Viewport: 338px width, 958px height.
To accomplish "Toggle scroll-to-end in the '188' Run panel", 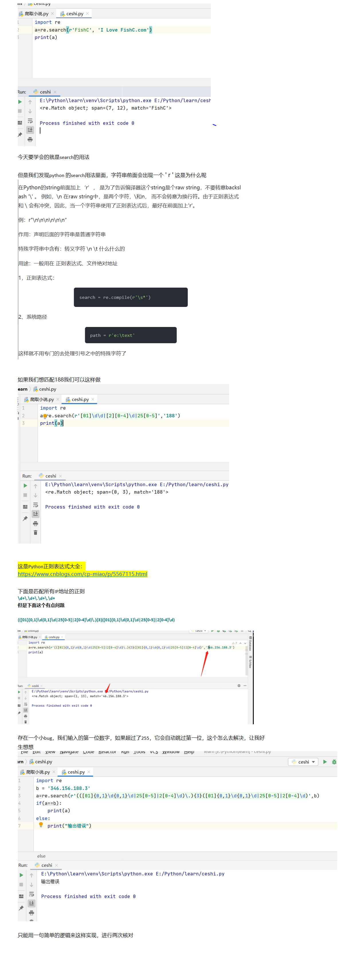I will point(36,514).
